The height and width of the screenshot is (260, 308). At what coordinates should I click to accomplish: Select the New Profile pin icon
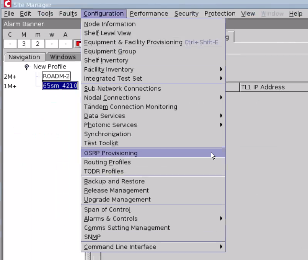(x=27, y=67)
